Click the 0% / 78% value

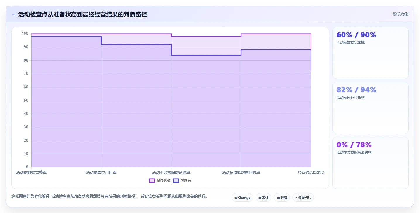coord(354,145)
